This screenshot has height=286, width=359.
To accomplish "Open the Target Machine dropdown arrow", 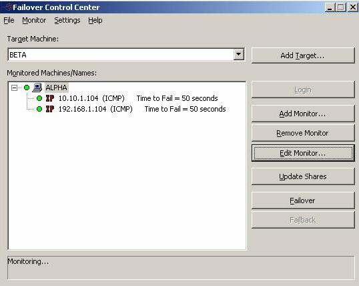I will pyautogui.click(x=238, y=55).
